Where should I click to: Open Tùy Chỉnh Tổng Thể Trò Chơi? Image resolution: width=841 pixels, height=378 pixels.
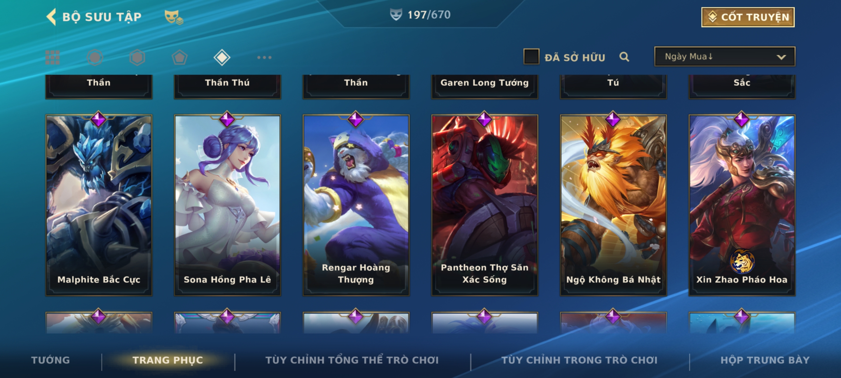[352, 360]
